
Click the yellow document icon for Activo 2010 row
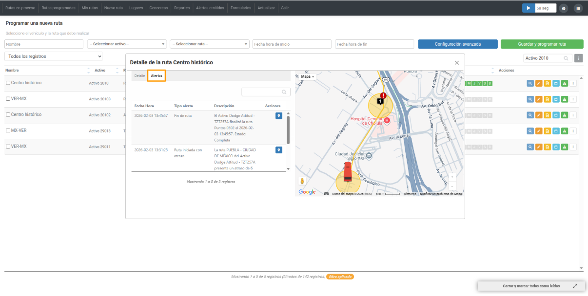(548, 83)
